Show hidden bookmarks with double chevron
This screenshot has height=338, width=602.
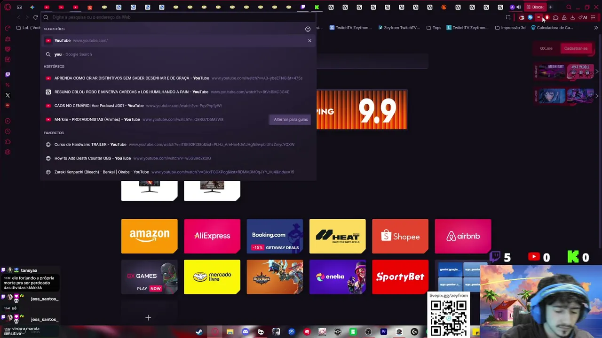[596, 28]
